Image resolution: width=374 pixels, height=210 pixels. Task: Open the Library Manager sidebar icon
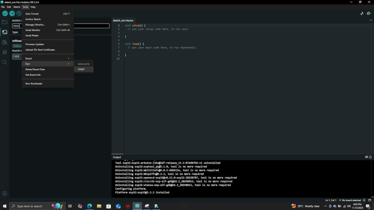coord(4,42)
